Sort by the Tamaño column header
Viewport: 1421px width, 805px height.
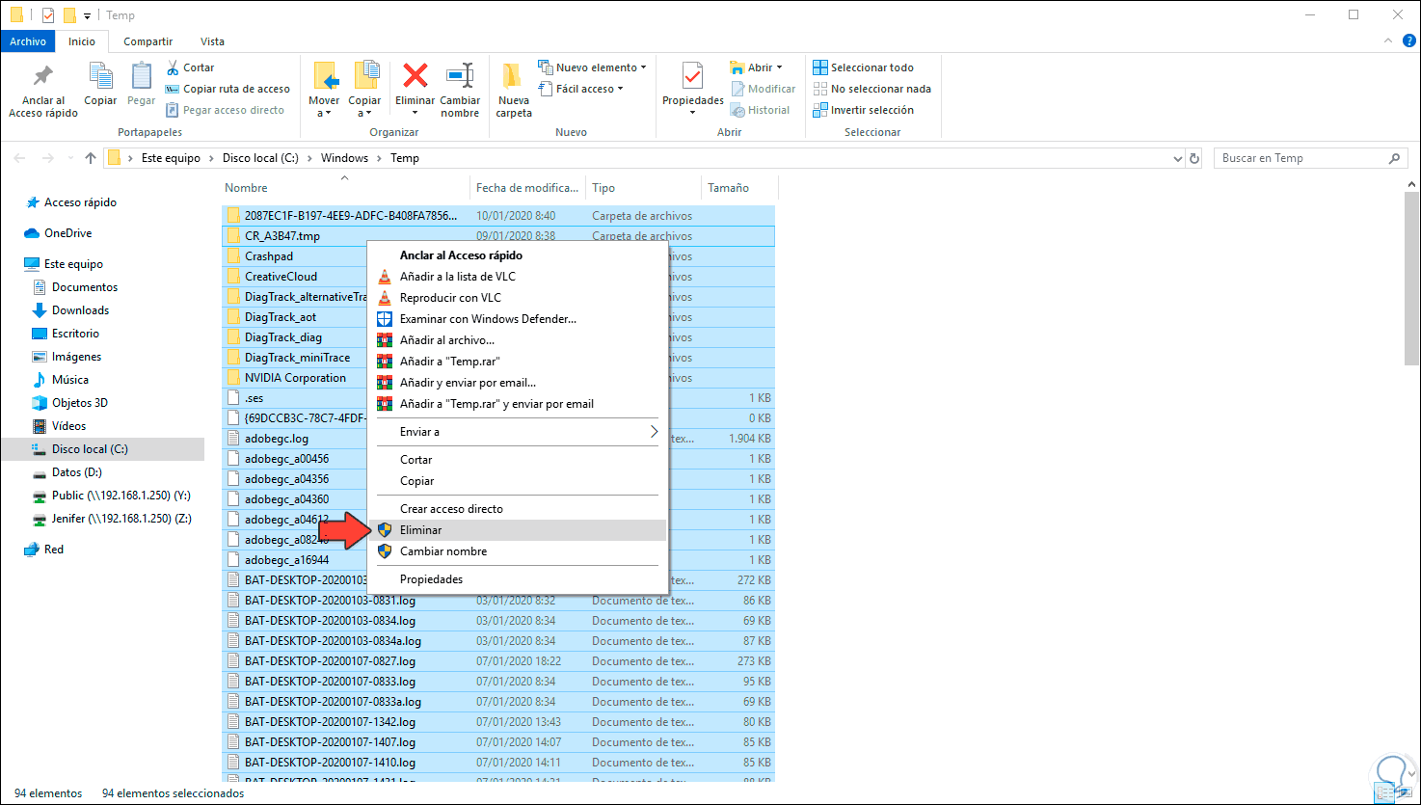click(739, 188)
